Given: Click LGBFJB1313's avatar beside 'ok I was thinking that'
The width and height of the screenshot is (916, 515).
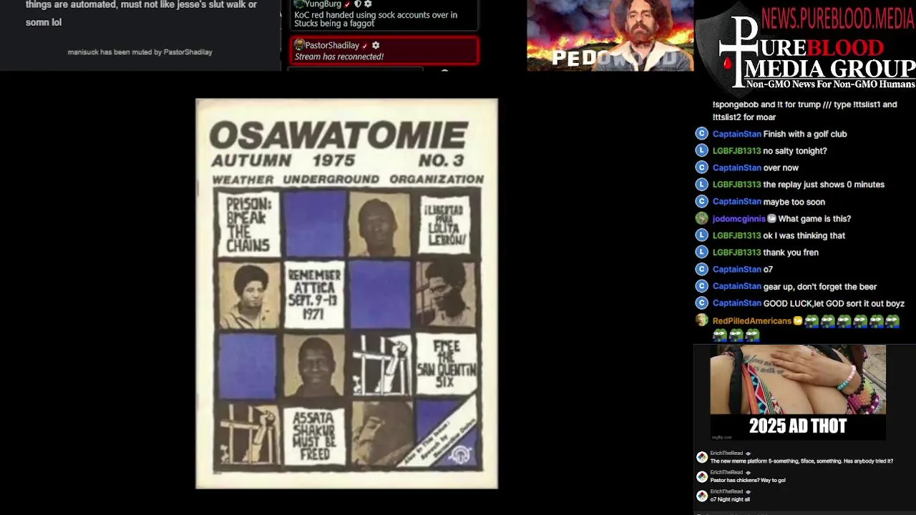Looking at the screenshot, I should (702, 235).
